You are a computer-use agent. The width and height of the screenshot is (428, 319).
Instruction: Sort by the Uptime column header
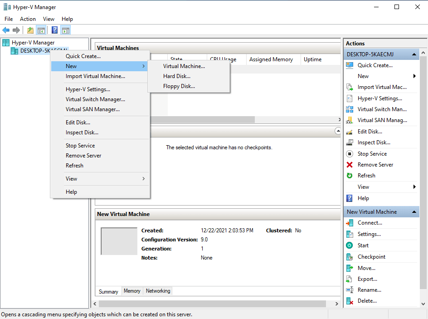(x=320, y=59)
